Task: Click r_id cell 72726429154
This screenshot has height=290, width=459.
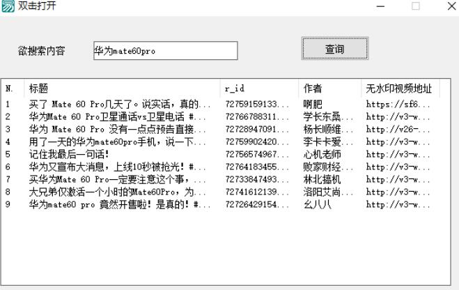Action: [x=257, y=204]
